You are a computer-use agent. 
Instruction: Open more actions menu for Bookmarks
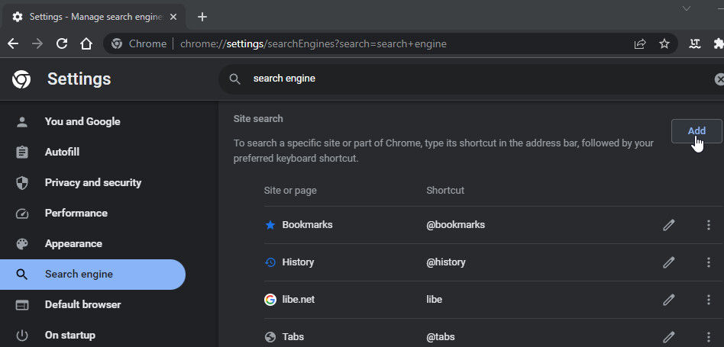click(708, 225)
